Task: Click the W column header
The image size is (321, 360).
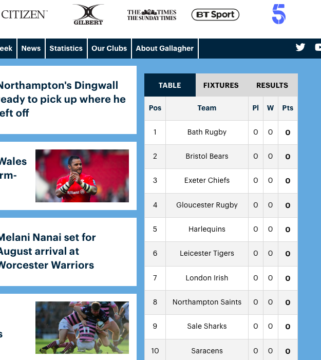Action: (x=270, y=108)
